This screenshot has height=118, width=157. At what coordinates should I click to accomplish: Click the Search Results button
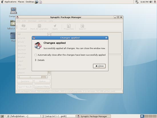[25, 87]
